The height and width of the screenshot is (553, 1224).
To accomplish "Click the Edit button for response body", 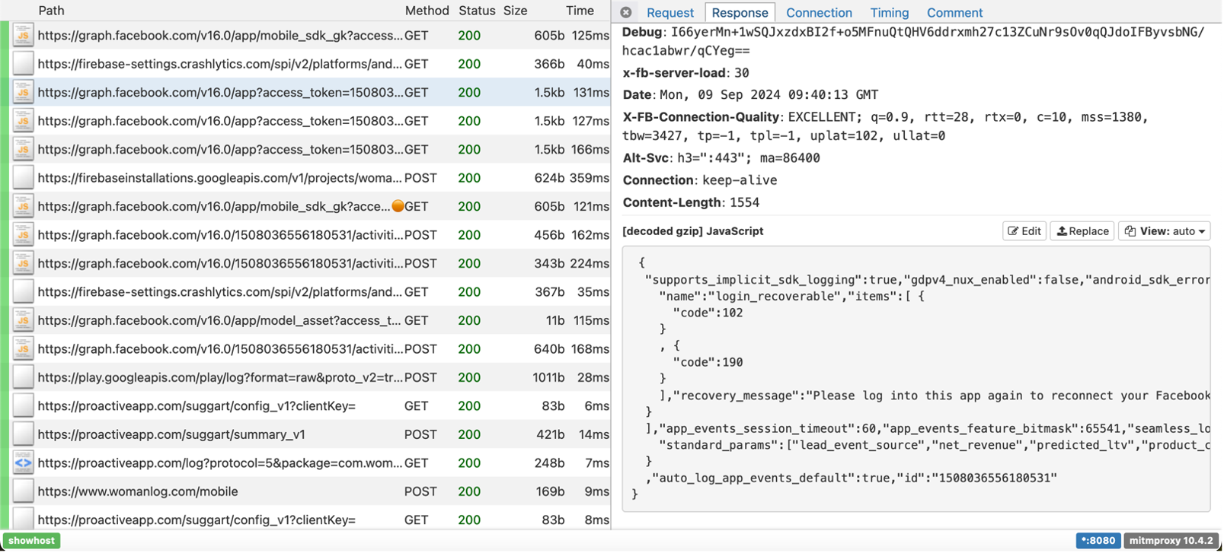I will click(x=1024, y=231).
